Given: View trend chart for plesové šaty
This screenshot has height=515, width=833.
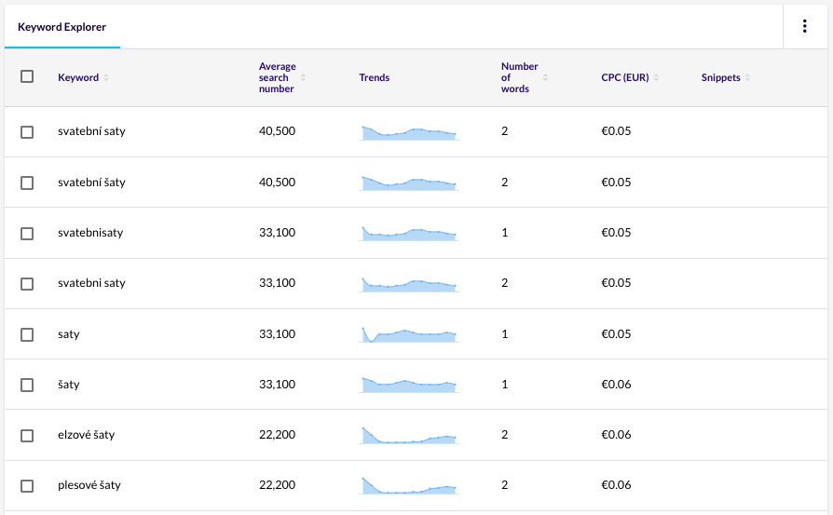Looking at the screenshot, I should pos(408,486).
